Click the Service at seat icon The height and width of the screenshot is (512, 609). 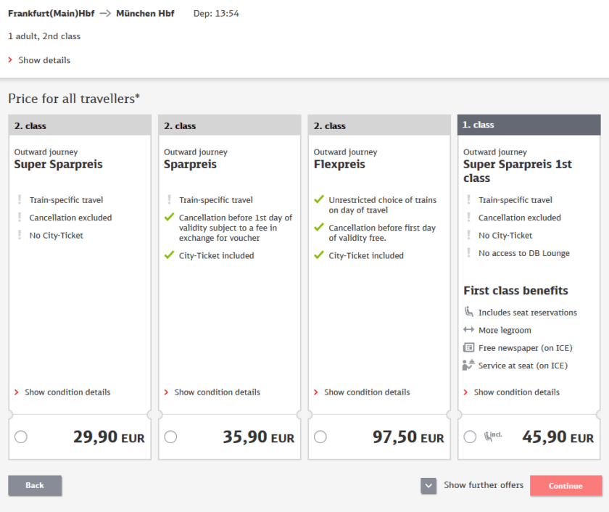468,366
